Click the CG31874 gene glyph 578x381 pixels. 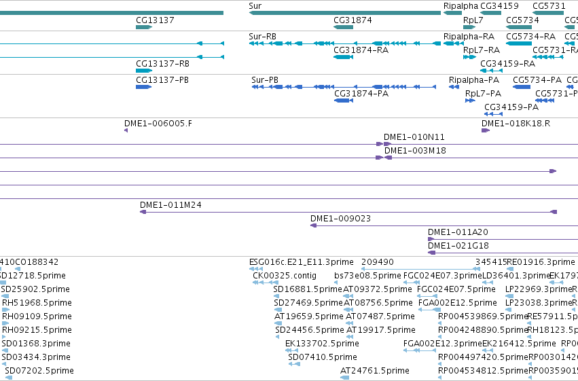(343, 27)
